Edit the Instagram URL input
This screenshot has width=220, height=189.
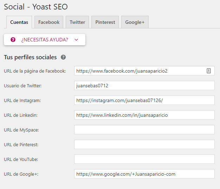coord(144,100)
